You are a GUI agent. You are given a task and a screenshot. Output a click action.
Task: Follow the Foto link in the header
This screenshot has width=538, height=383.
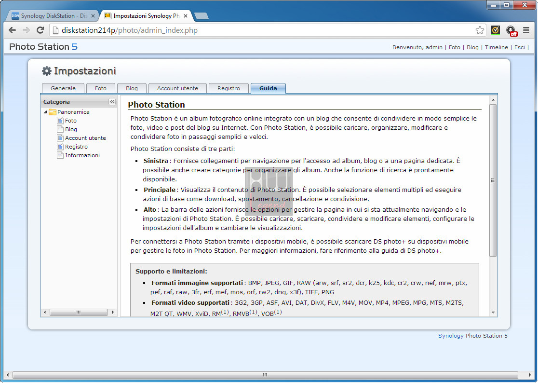pos(454,47)
